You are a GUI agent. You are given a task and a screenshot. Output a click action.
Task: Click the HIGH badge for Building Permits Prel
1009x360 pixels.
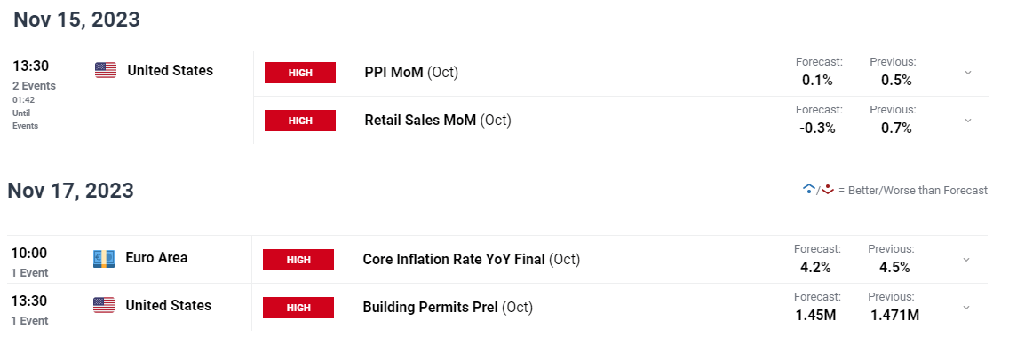coord(298,308)
